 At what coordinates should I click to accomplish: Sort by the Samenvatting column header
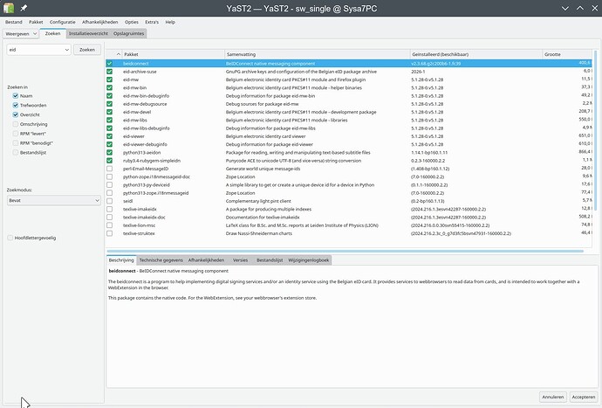pyautogui.click(x=317, y=54)
